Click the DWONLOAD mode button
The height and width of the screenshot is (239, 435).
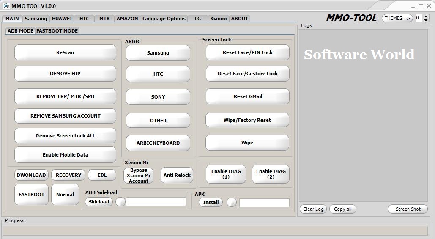[31, 175]
